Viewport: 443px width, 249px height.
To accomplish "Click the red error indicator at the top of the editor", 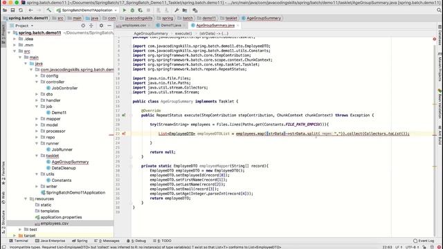I will click(x=435, y=39).
